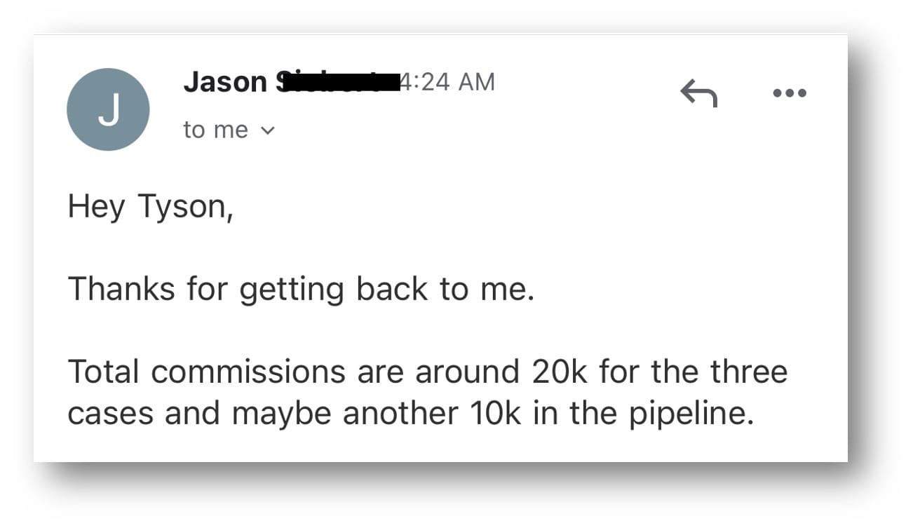Click the word "cases" in the last line

point(111,415)
